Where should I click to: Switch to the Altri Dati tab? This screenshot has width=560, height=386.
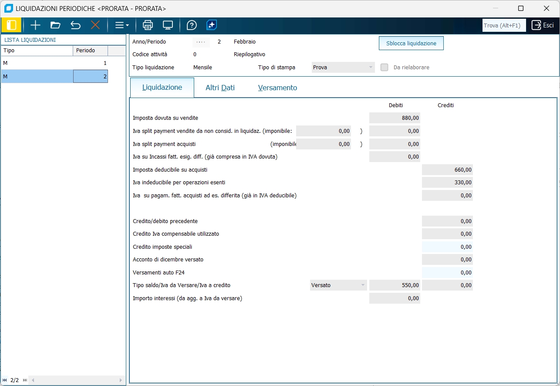pyautogui.click(x=220, y=88)
